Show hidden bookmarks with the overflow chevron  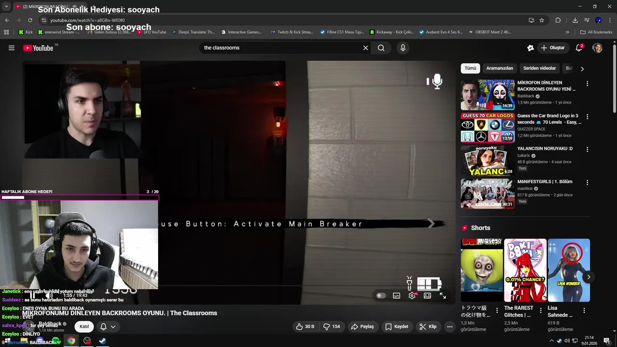(567, 32)
